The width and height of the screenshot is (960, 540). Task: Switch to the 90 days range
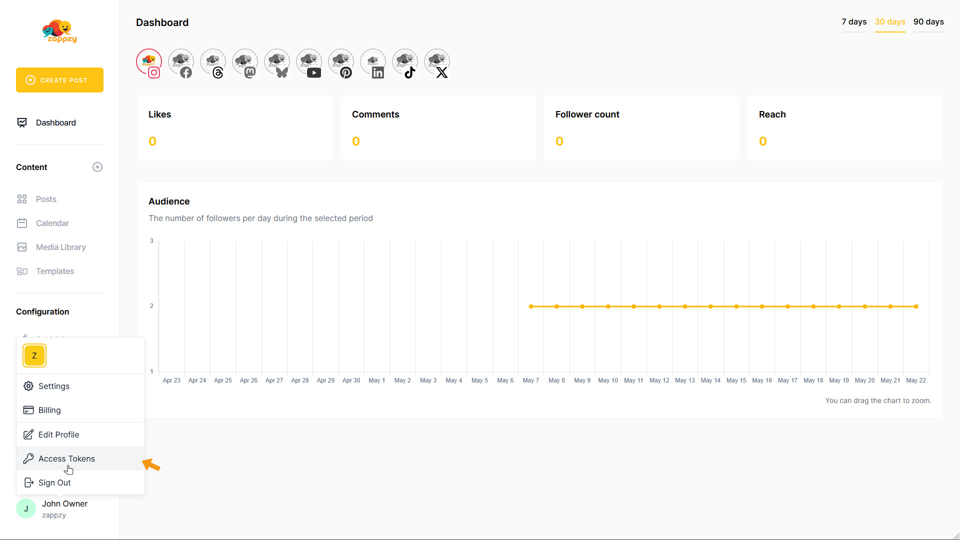tap(928, 22)
